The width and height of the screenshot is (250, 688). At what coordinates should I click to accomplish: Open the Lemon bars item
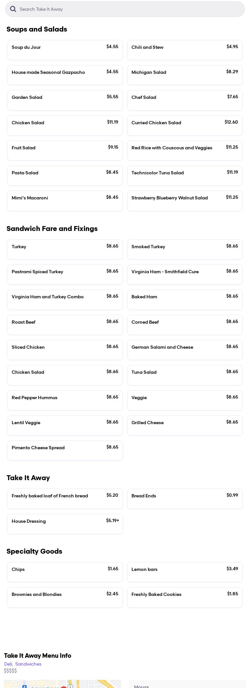185,572
